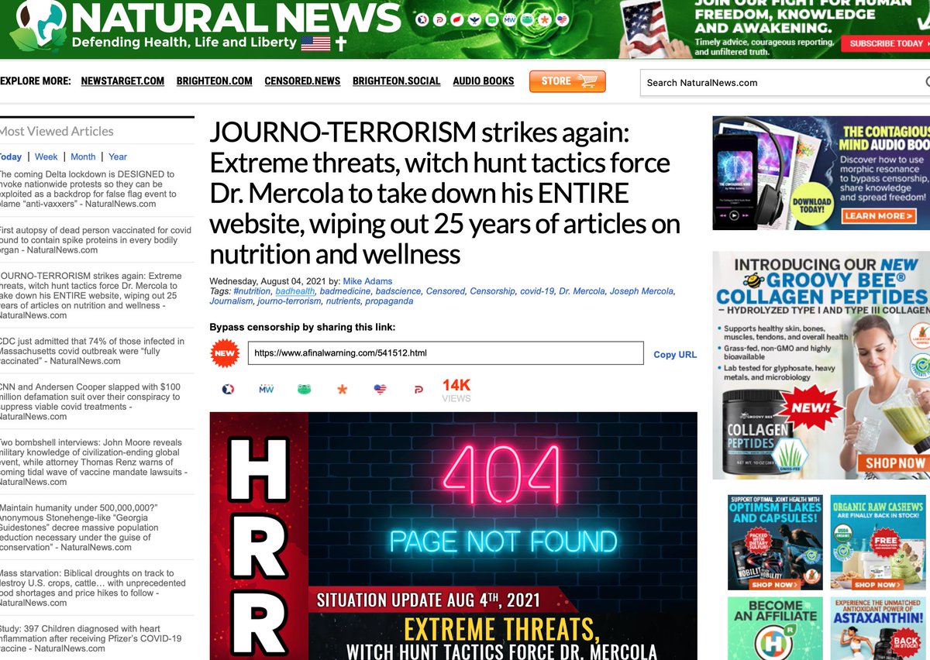The width and height of the screenshot is (930, 660).
Task: Share article via heart flag icon below link
Action: click(380, 389)
